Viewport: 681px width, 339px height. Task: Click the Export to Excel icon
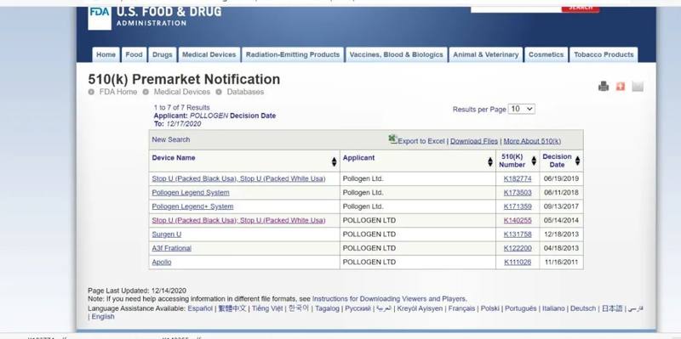pos(392,139)
